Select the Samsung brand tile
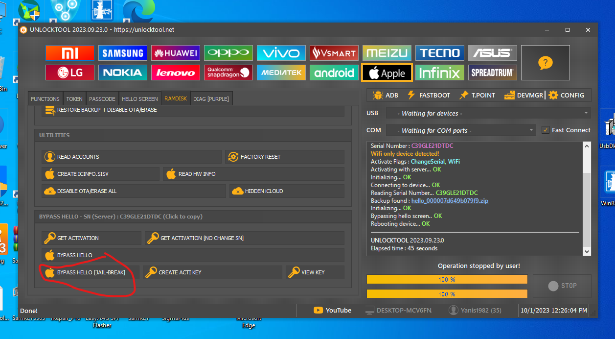 pyautogui.click(x=123, y=53)
